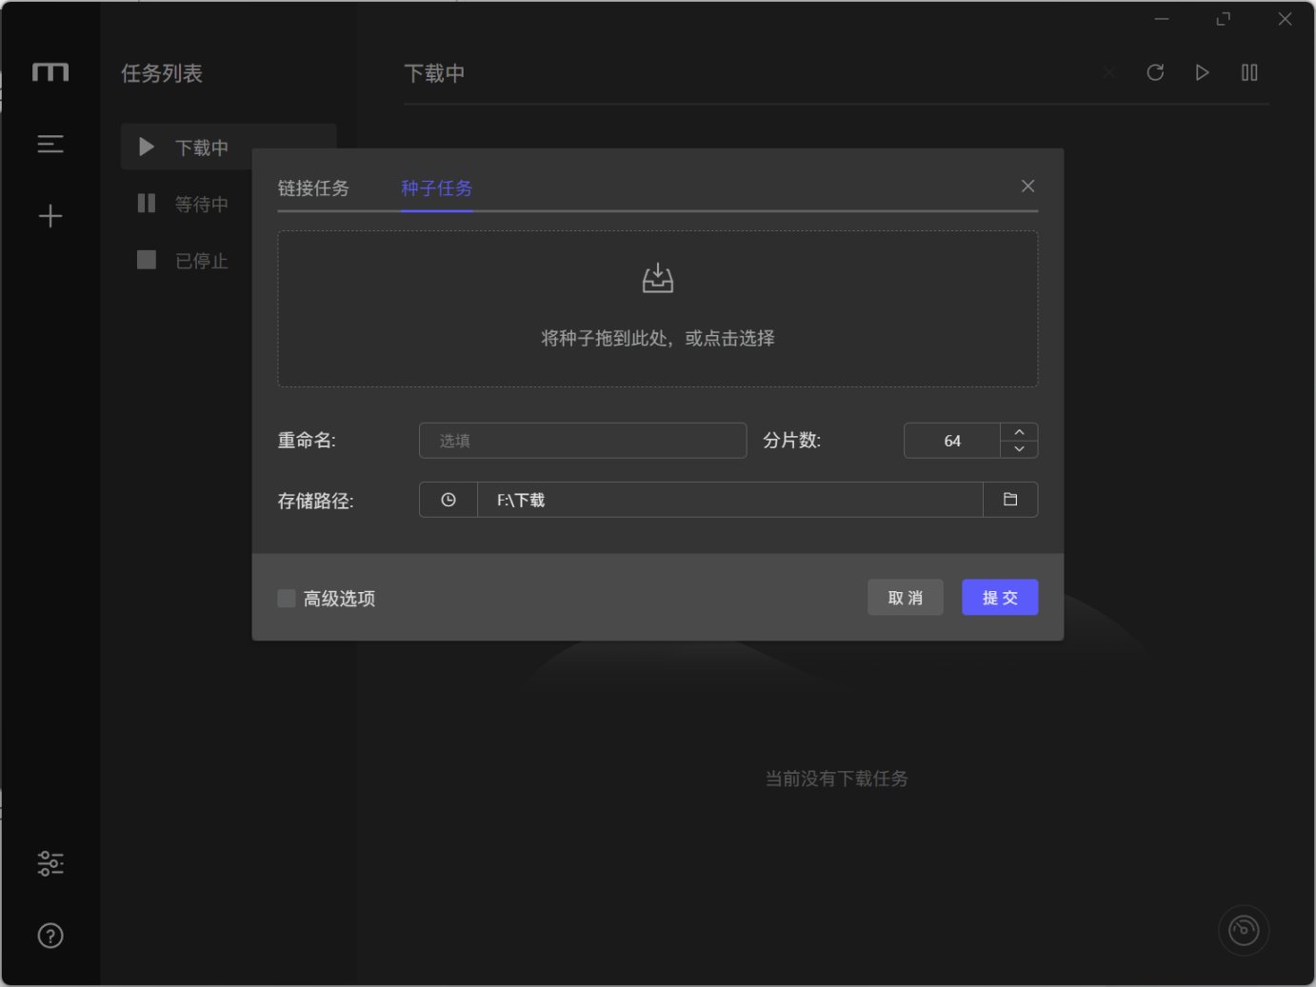Screen dimensions: 1316x987
Task: Click the 存储路径 field showing F:\下载
Action: [x=729, y=500]
